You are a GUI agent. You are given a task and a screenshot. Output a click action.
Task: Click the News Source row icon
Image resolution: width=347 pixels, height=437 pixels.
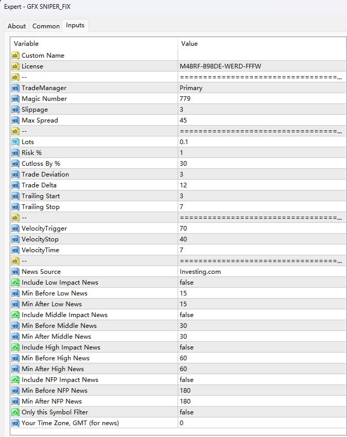pyautogui.click(x=15, y=272)
